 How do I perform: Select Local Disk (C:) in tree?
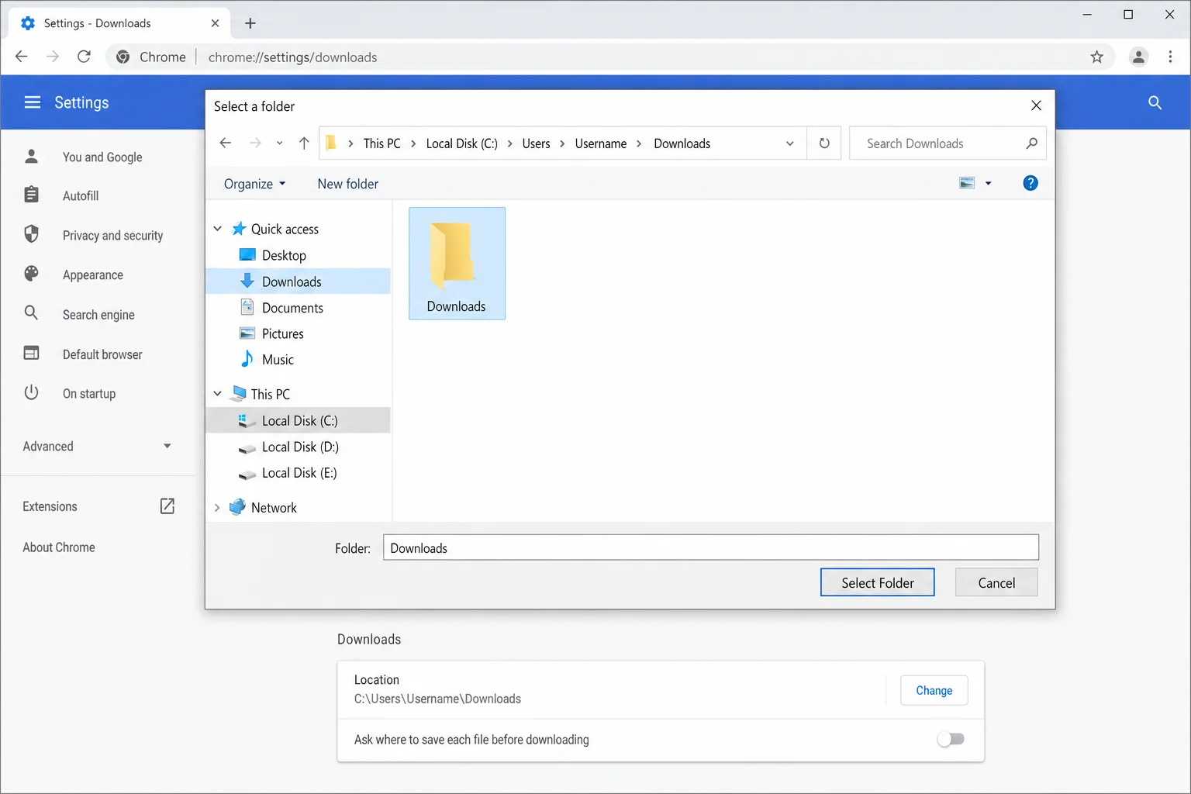[299, 420]
